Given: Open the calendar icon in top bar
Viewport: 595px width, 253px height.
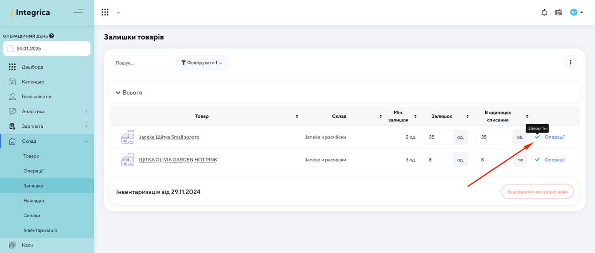Looking at the screenshot, I should click(x=558, y=13).
